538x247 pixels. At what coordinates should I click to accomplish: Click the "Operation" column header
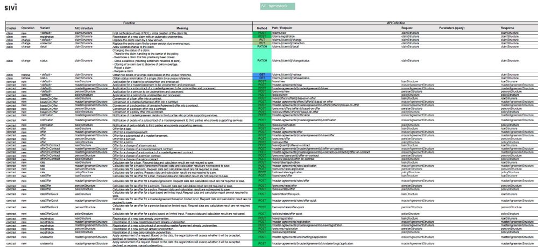click(x=28, y=28)
